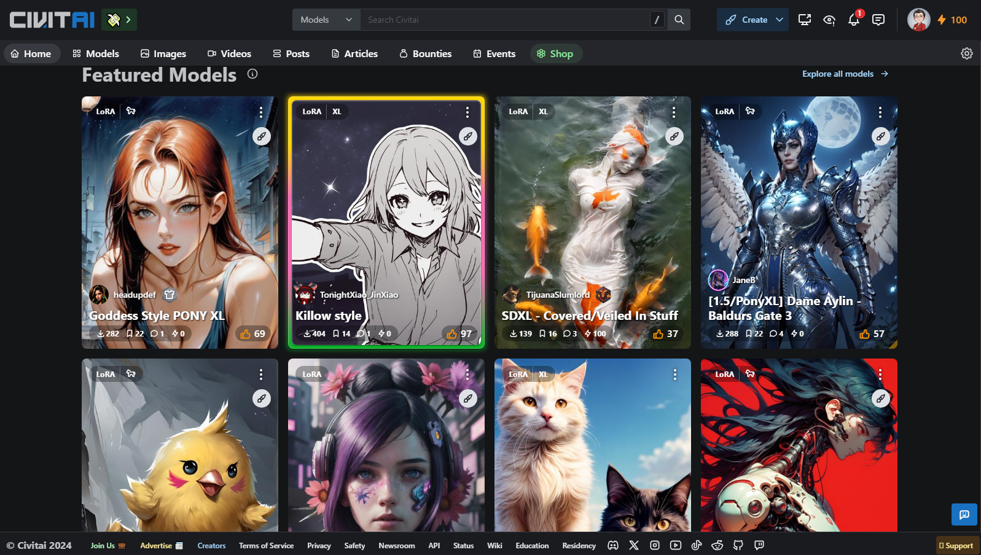Image resolution: width=981 pixels, height=555 pixels.
Task: Focus the Search Civitai input field
Action: pos(506,20)
